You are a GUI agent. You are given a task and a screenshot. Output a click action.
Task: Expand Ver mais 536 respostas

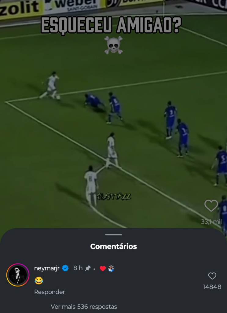coord(84,307)
